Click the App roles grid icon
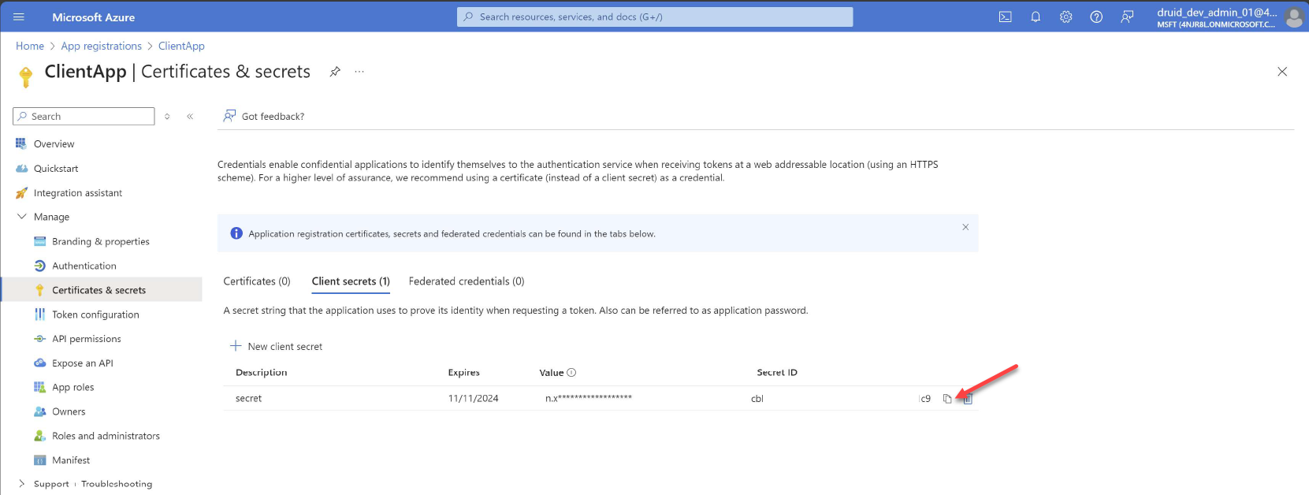The width and height of the screenshot is (1309, 495). pos(39,387)
